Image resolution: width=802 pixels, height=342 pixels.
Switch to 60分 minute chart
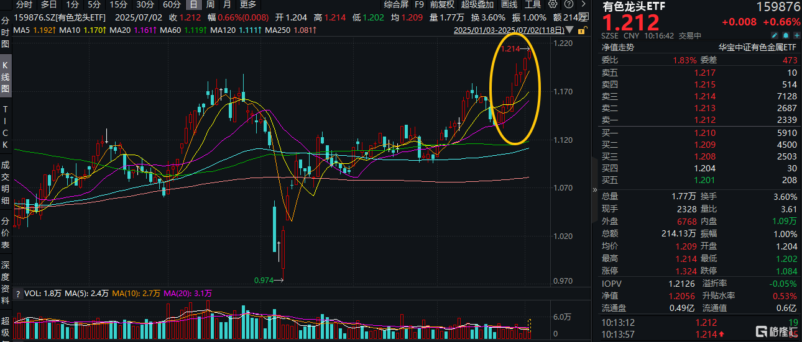[x=172, y=4]
